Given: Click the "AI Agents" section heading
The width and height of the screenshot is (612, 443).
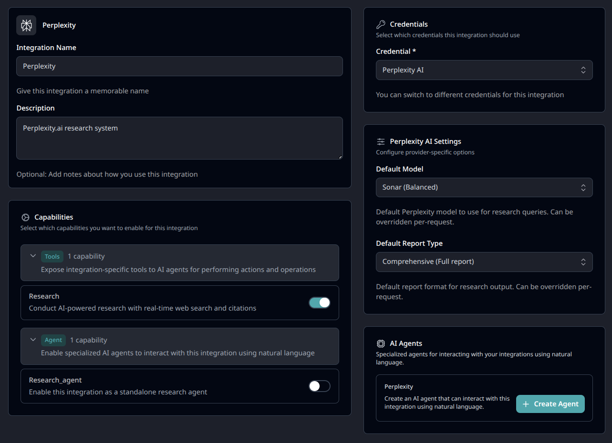Looking at the screenshot, I should (x=406, y=343).
